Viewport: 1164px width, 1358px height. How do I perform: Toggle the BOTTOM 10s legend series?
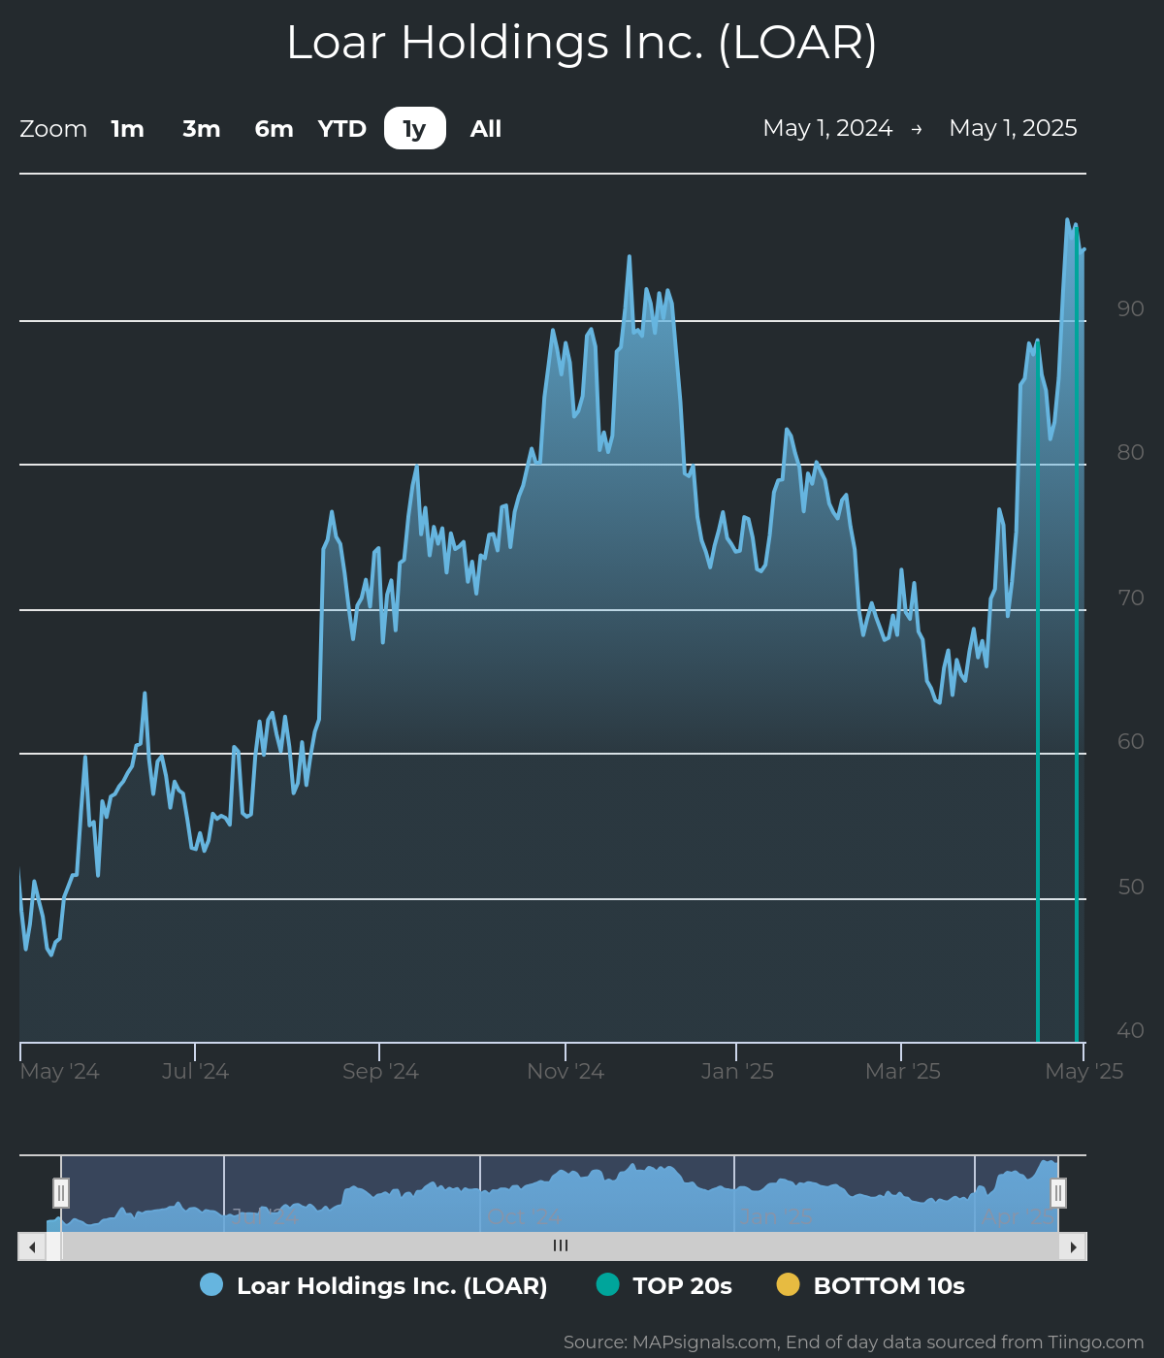(x=871, y=1286)
